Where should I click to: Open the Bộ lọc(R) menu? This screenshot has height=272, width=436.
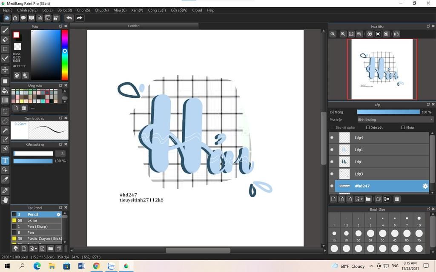65,10
